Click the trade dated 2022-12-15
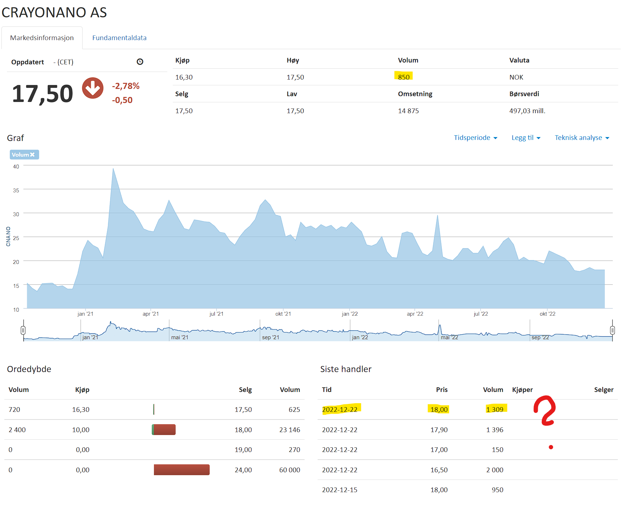Image resolution: width=628 pixels, height=507 pixels. click(340, 490)
